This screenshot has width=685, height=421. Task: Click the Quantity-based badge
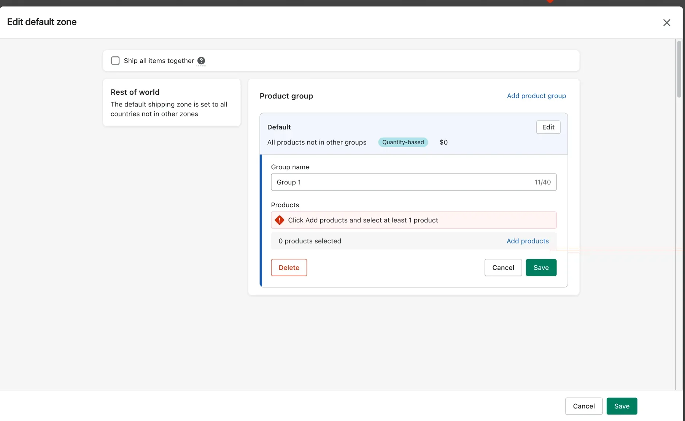pos(403,142)
